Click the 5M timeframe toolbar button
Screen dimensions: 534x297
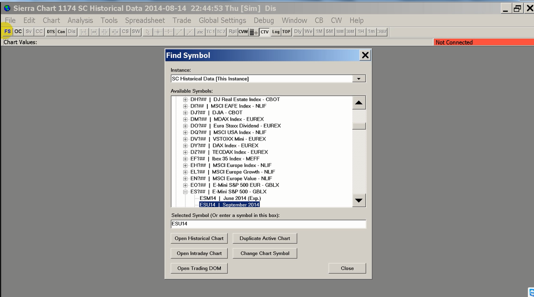click(329, 32)
